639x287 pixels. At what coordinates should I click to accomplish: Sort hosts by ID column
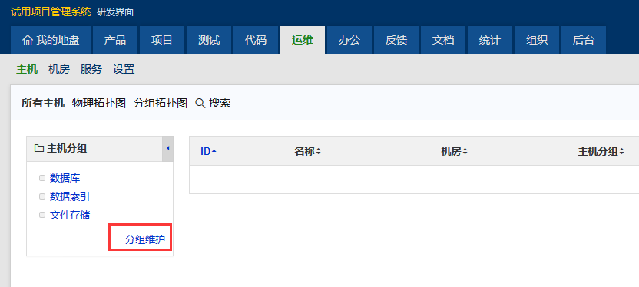(208, 151)
